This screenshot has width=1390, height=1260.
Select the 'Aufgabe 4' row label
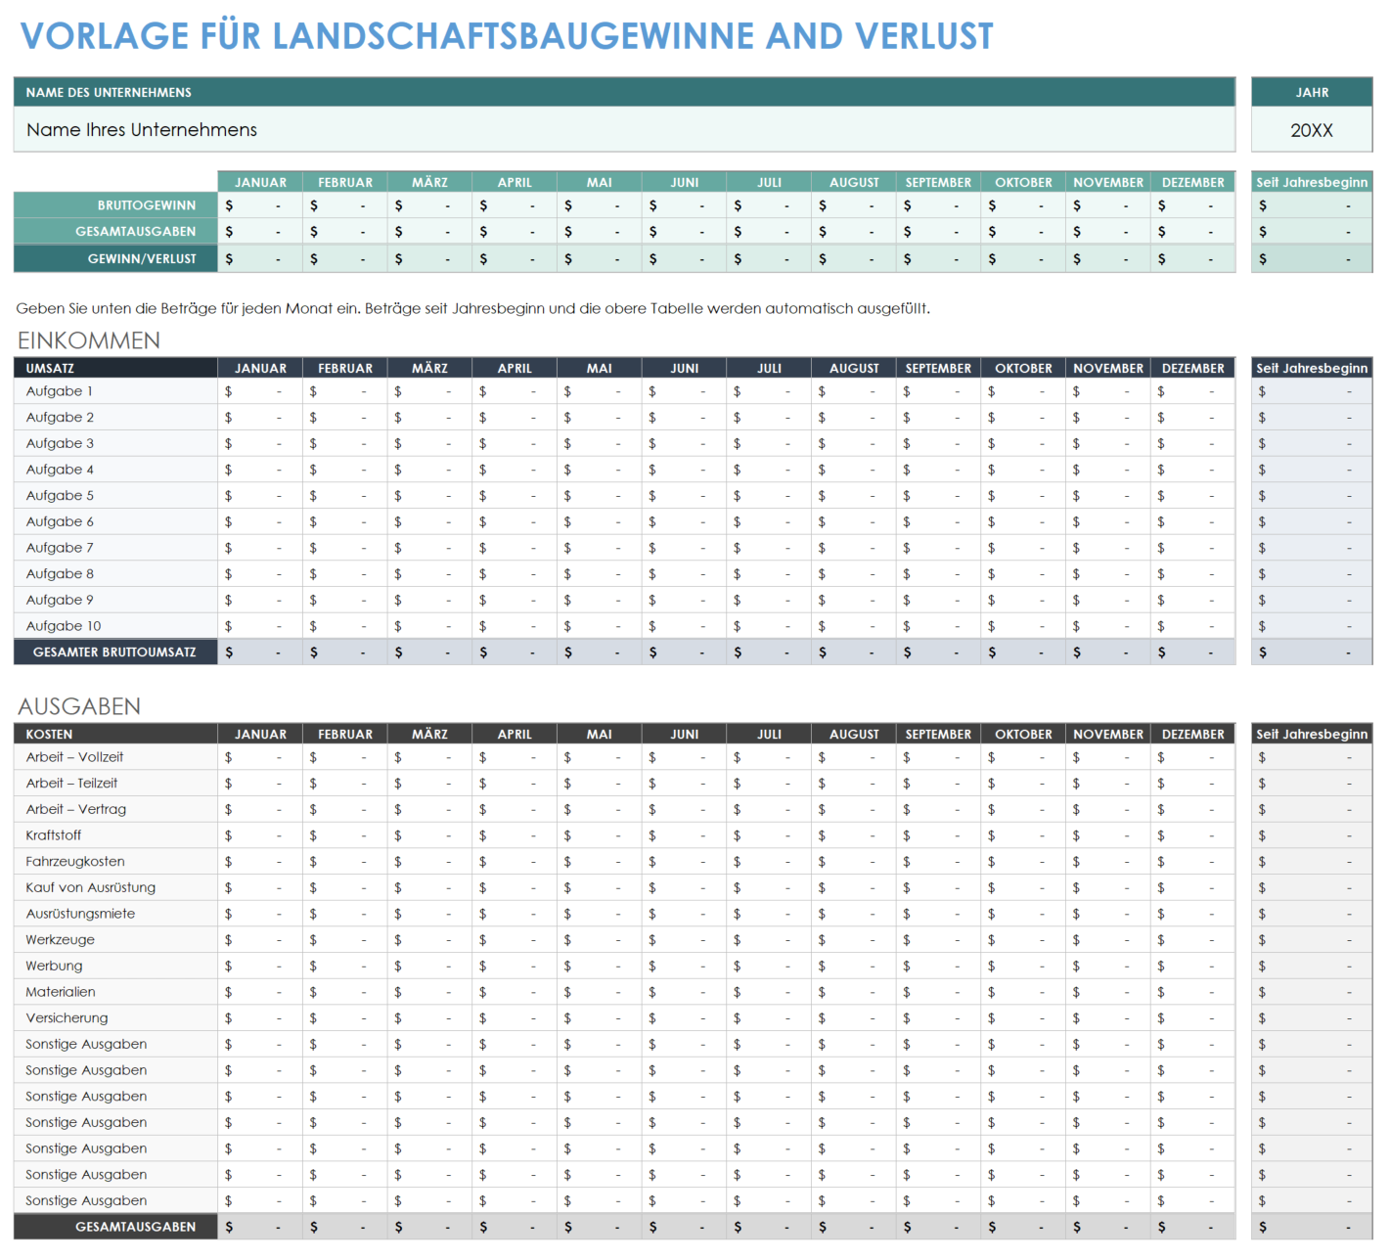point(115,470)
